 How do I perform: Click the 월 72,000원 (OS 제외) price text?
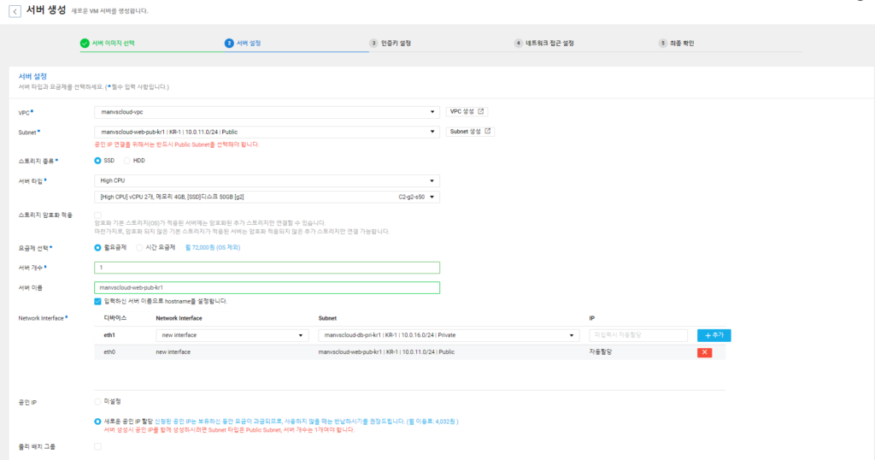(x=213, y=247)
